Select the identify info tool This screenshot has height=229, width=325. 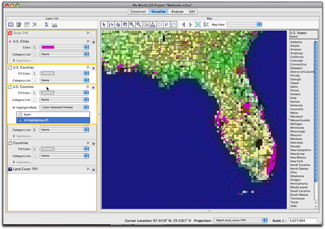111,25
